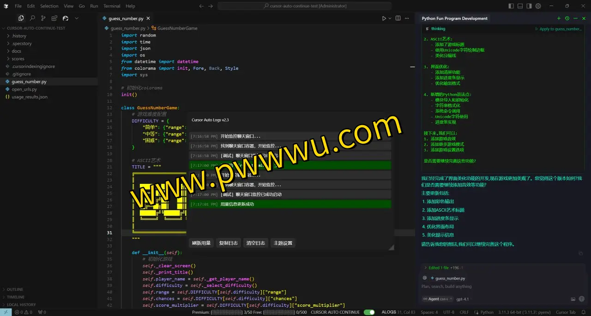
Task: Attach an image to the chat input
Action: click(573, 299)
